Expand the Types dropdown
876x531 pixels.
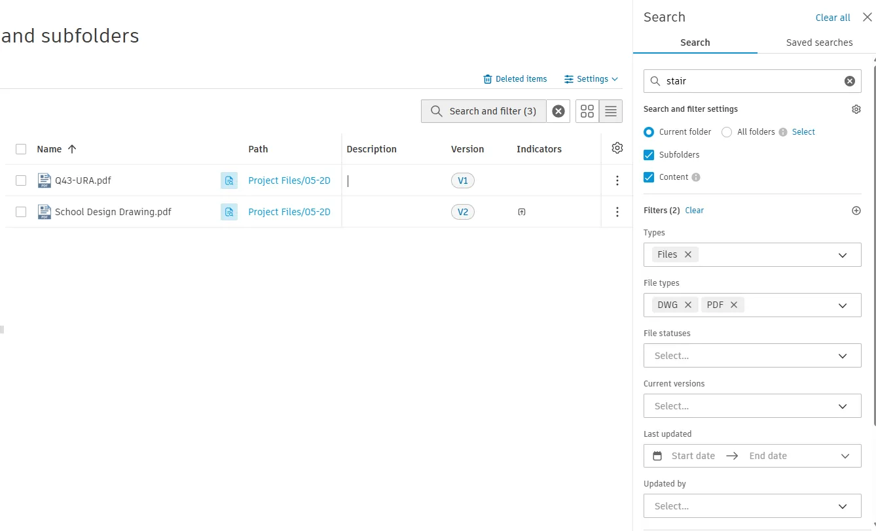click(x=843, y=255)
